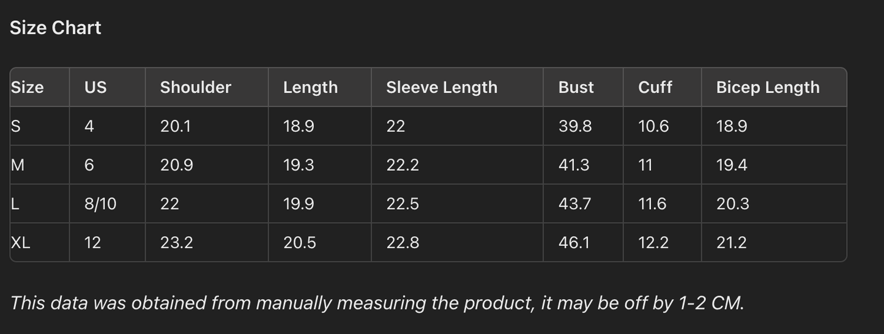This screenshot has height=334, width=884.
Task: Click the manual measurement disclaimer text
Action: tap(377, 303)
